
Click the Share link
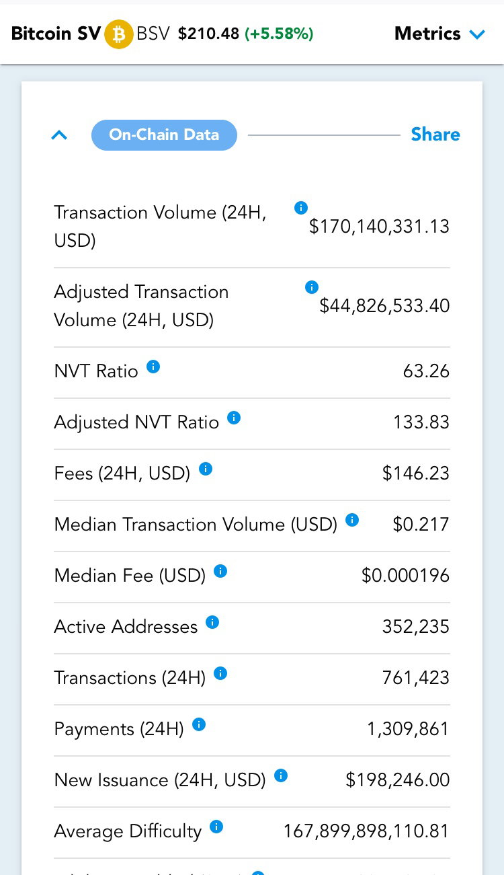pos(435,135)
